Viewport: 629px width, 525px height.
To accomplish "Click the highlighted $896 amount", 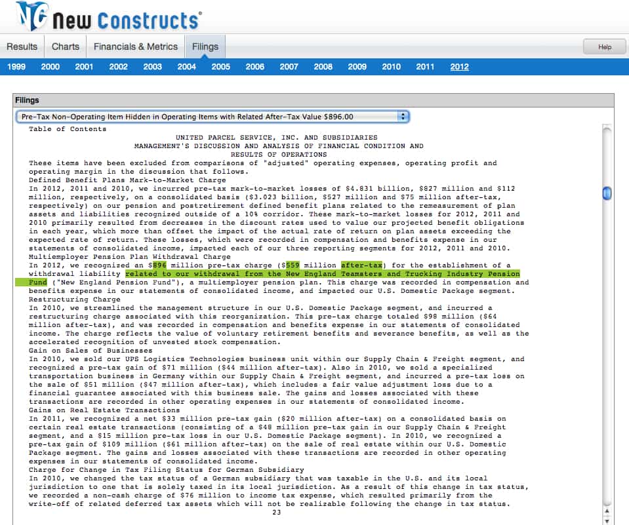I will [x=159, y=265].
